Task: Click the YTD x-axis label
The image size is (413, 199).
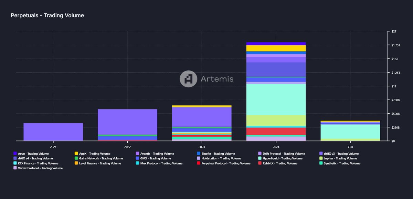Action: click(x=350, y=147)
